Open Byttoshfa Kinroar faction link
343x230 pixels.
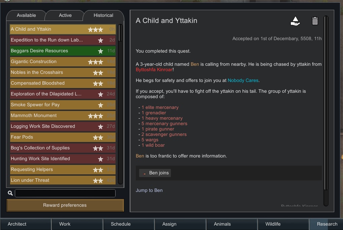click(x=154, y=69)
